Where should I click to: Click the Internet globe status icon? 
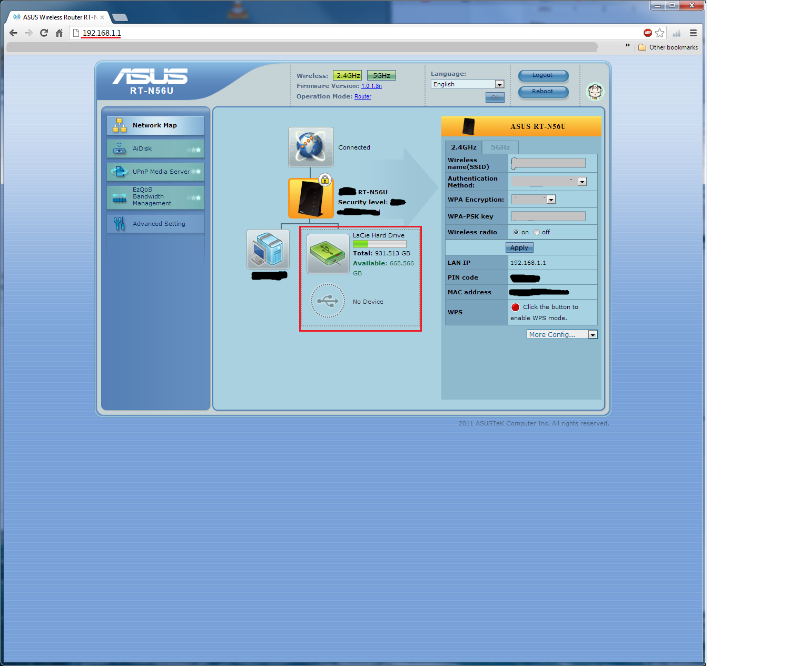click(x=311, y=147)
